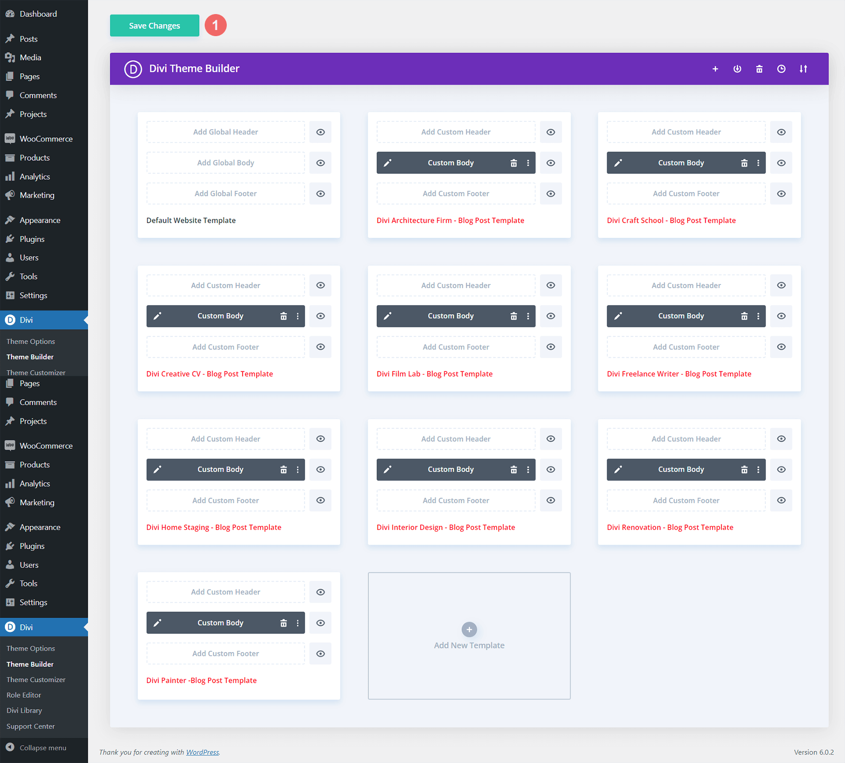Toggle visibility of Global Header in Default template

click(321, 132)
